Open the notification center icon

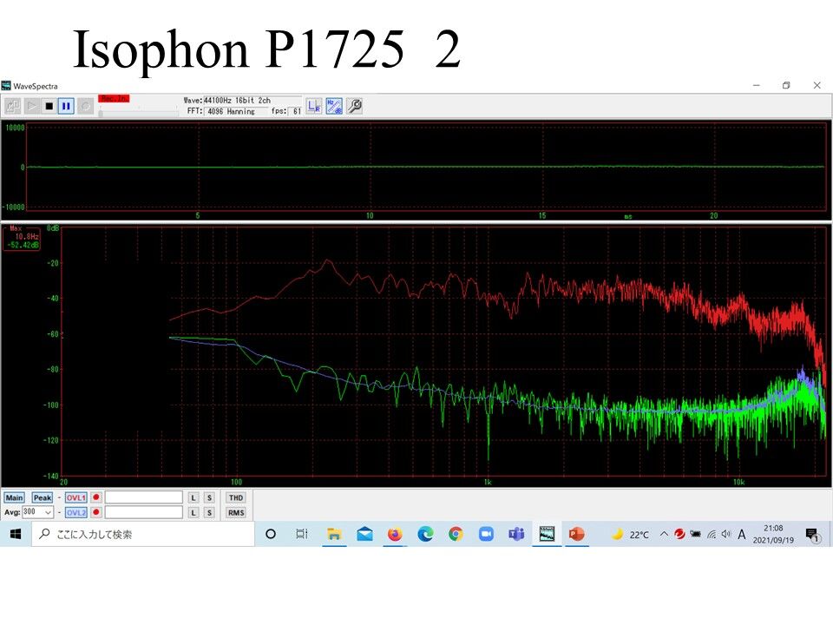point(813,535)
